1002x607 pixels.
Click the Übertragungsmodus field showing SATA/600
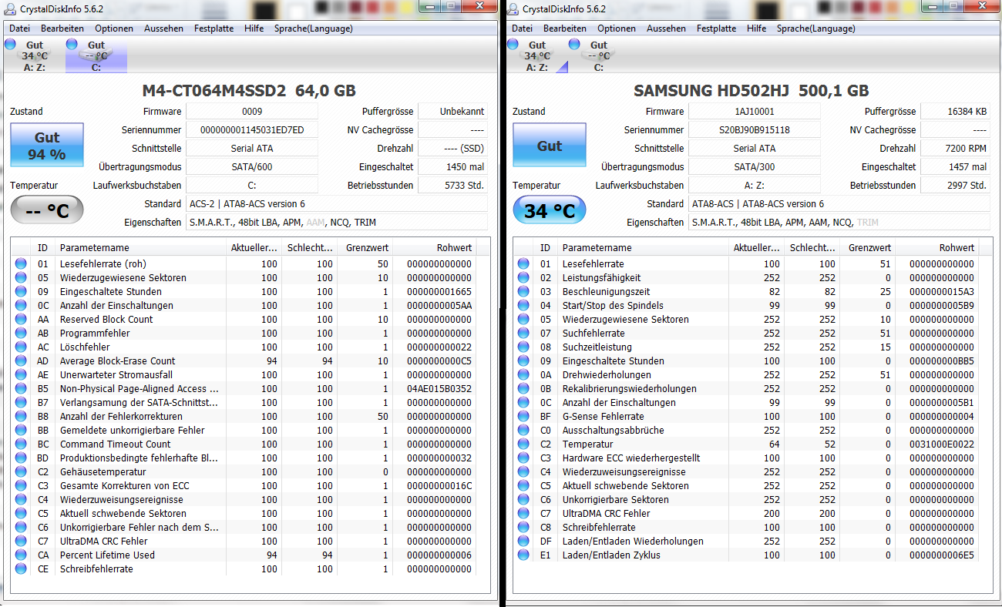pyautogui.click(x=252, y=167)
